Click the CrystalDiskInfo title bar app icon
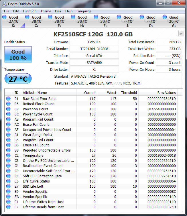187x216 pixels. (5, 3)
